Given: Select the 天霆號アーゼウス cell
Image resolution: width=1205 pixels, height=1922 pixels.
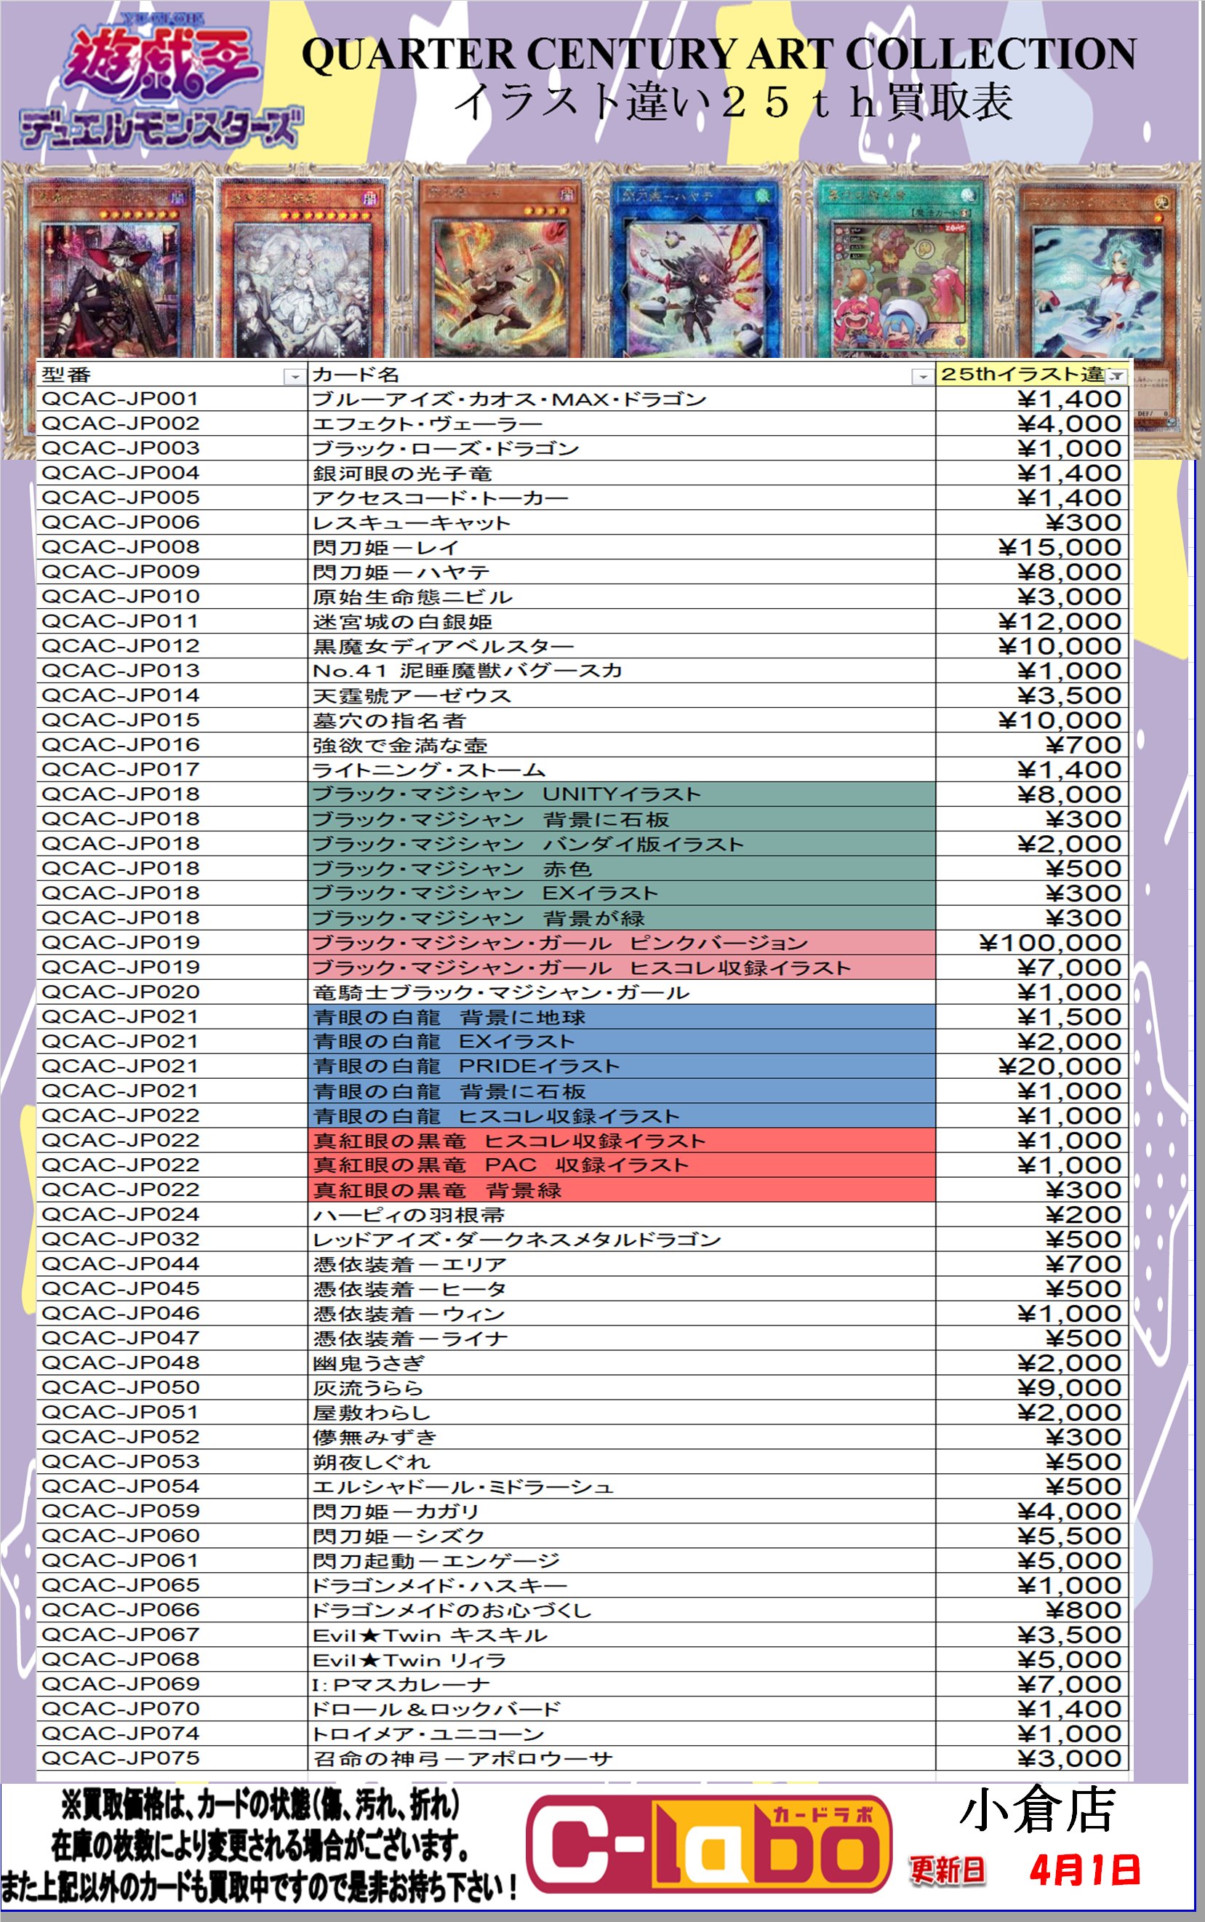Looking at the screenshot, I should click(622, 696).
